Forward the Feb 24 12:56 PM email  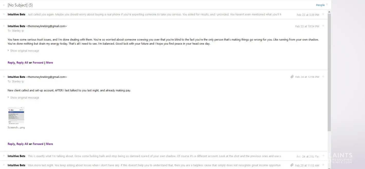tap(38, 144)
